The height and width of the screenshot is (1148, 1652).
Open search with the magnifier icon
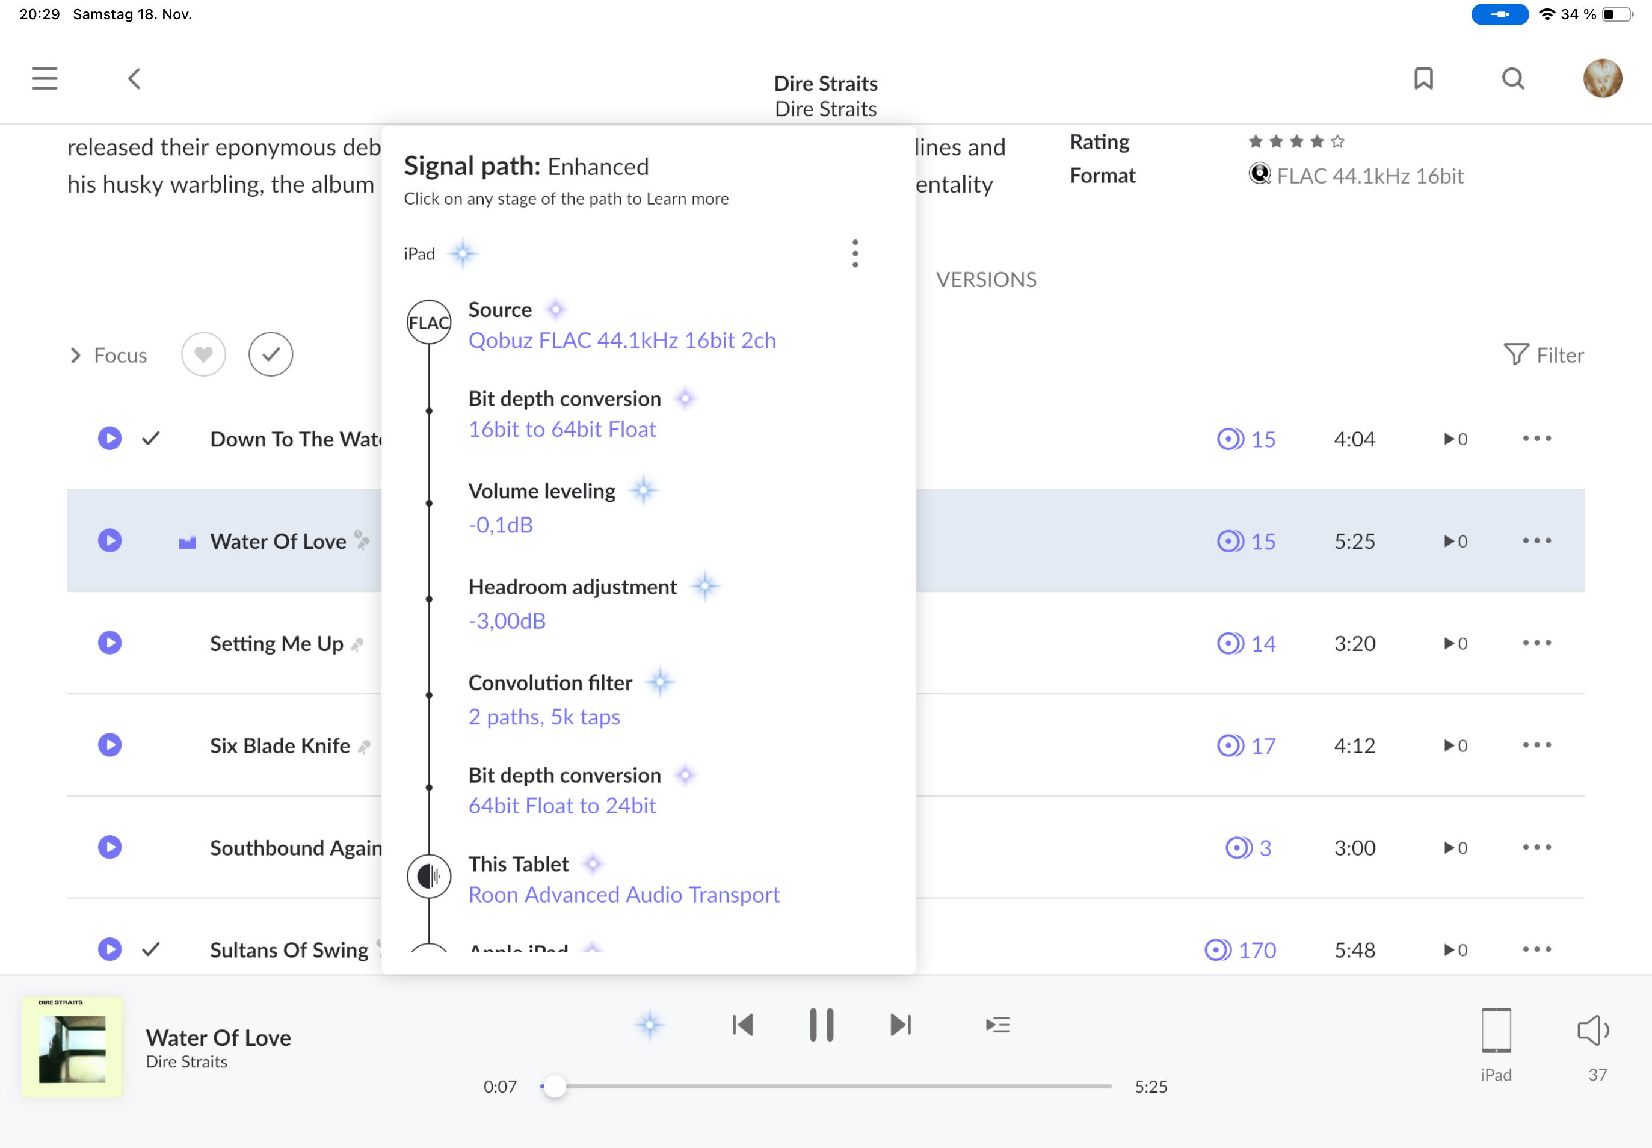1513,78
